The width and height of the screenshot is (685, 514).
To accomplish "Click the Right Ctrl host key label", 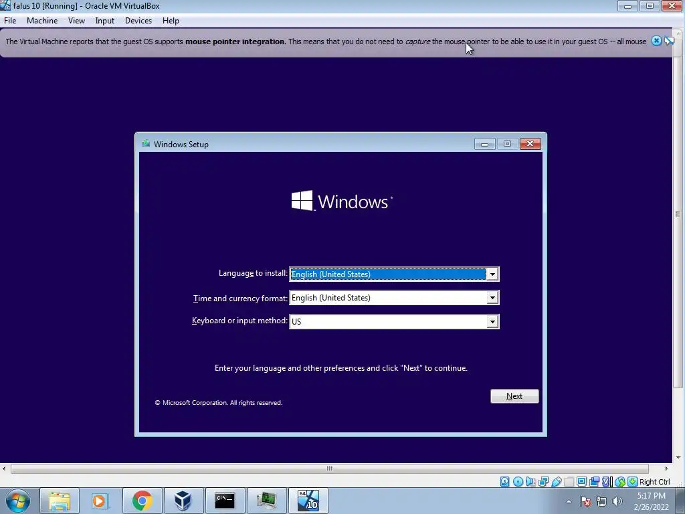I will point(654,482).
